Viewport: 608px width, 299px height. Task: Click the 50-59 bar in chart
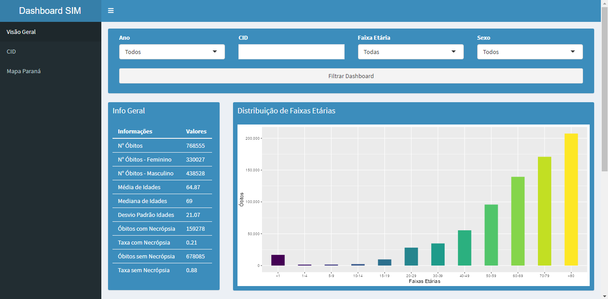tap(491, 235)
